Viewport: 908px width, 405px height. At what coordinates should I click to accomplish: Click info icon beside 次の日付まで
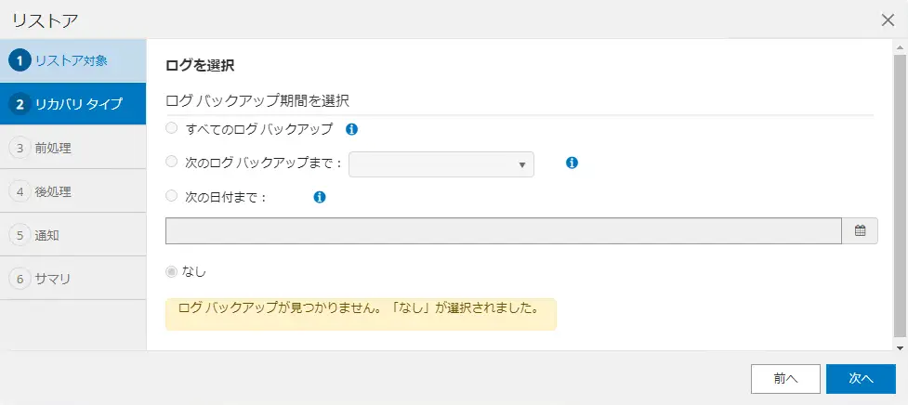319,197
